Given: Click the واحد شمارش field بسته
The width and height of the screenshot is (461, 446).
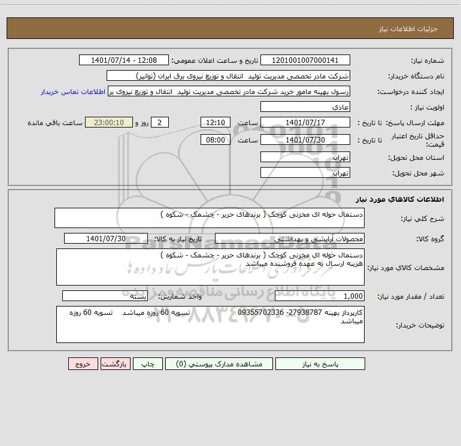Looking at the screenshot, I should point(105,296).
